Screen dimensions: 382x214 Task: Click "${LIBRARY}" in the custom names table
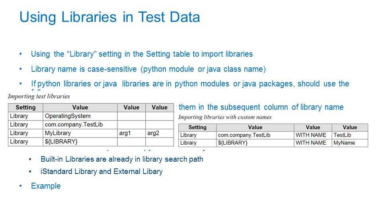coord(233,143)
